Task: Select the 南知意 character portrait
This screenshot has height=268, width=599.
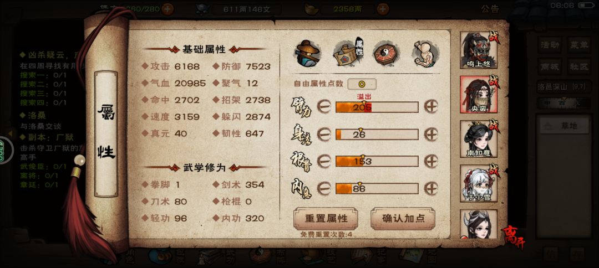Action: (x=479, y=139)
